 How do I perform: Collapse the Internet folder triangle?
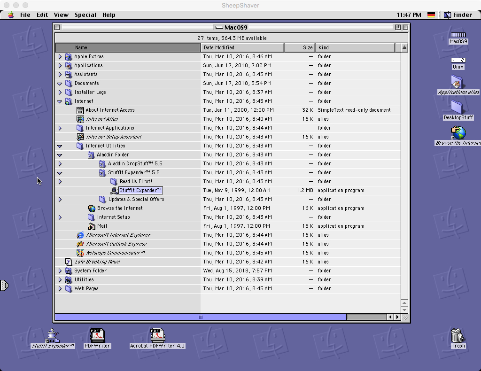[x=60, y=101]
